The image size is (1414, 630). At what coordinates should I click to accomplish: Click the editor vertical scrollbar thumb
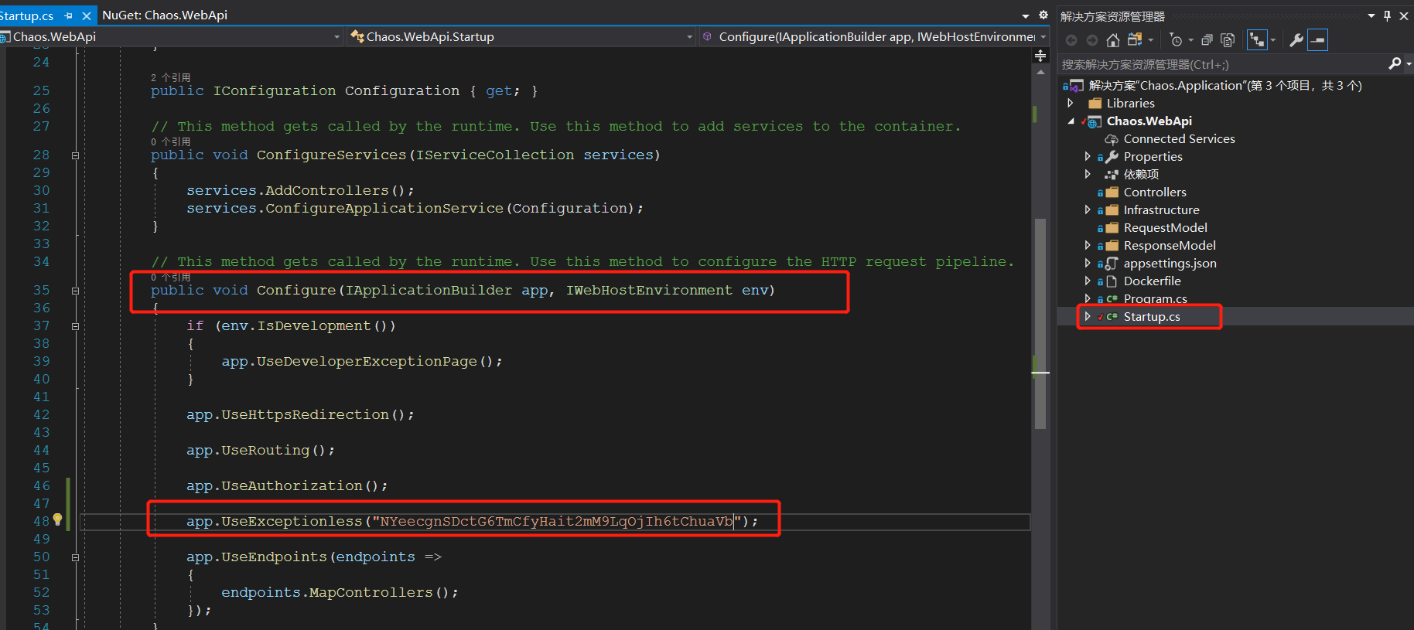point(1040,323)
